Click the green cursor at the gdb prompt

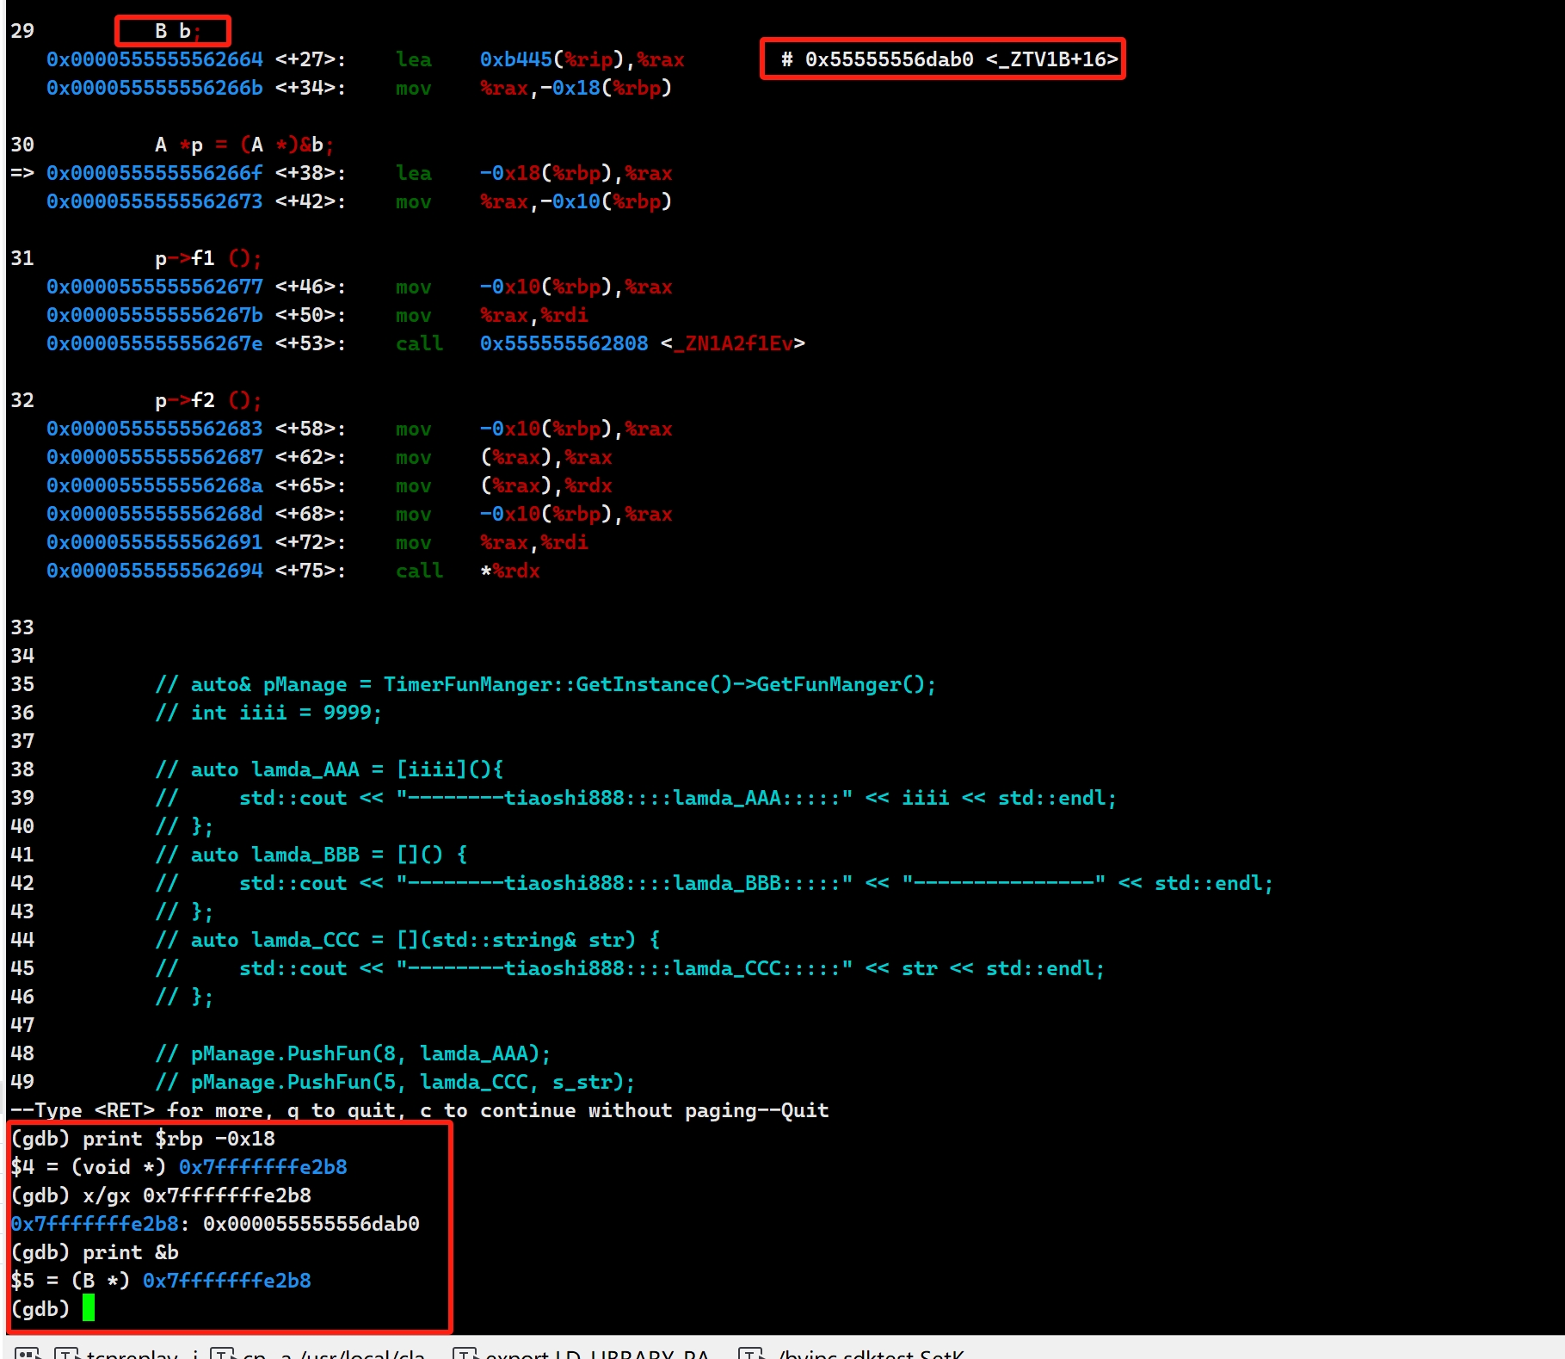click(x=89, y=1308)
